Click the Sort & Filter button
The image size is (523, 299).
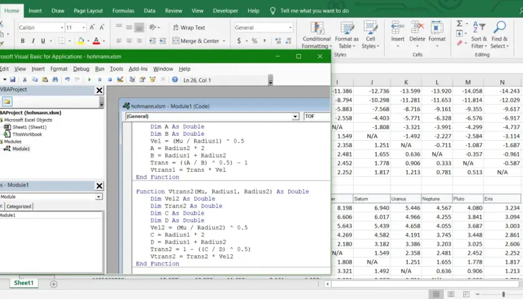479,35
